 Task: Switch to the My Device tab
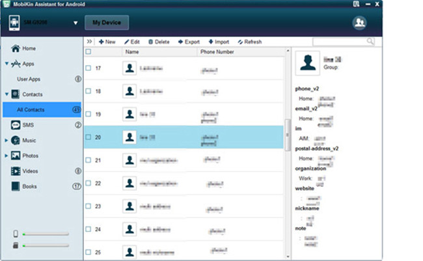[x=107, y=23]
